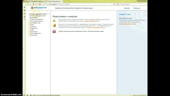Open the game profile link
Screen dimensions: 170x96
pyautogui.click(x=91, y=21)
